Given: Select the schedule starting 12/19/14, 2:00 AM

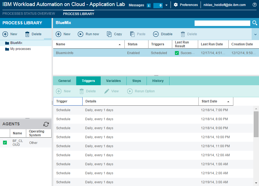Looking at the screenshot, I should point(153,173).
